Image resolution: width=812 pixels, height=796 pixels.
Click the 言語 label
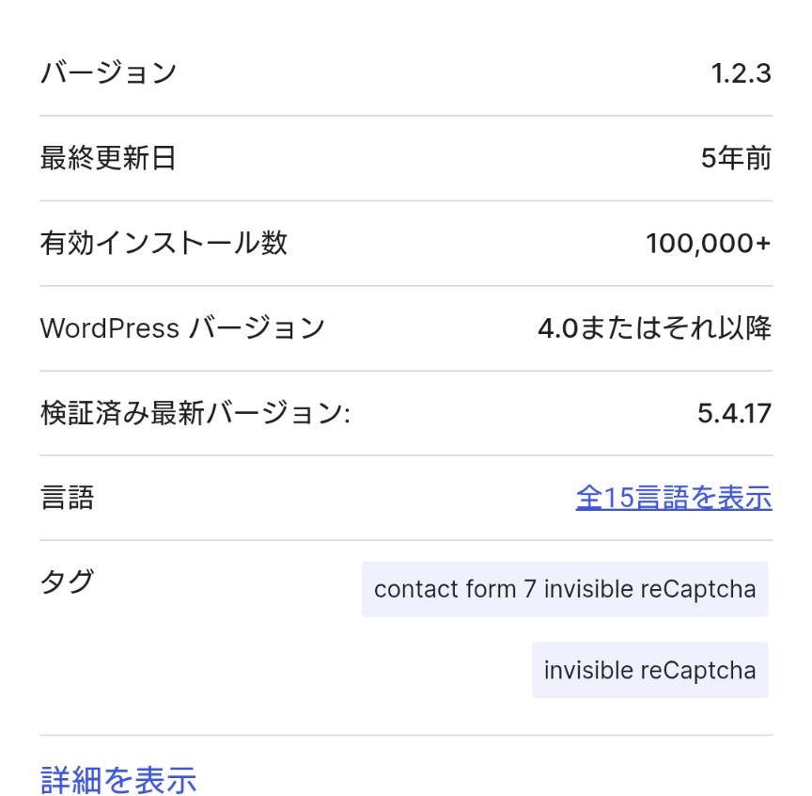pos(68,498)
